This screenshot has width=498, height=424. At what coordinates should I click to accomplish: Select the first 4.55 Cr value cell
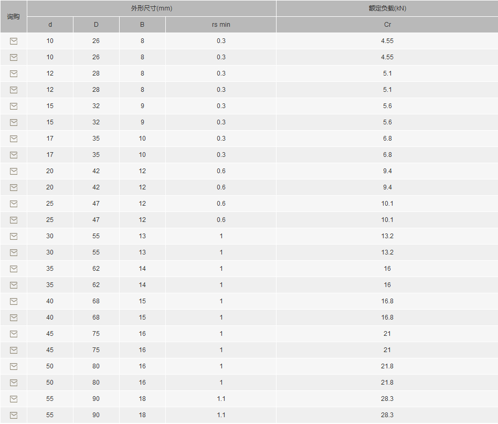(x=387, y=41)
